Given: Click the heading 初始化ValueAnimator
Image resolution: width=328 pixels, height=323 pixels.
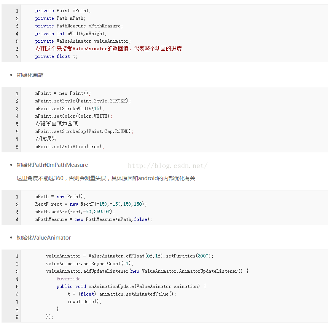Looking at the screenshot, I should coord(44,238).
